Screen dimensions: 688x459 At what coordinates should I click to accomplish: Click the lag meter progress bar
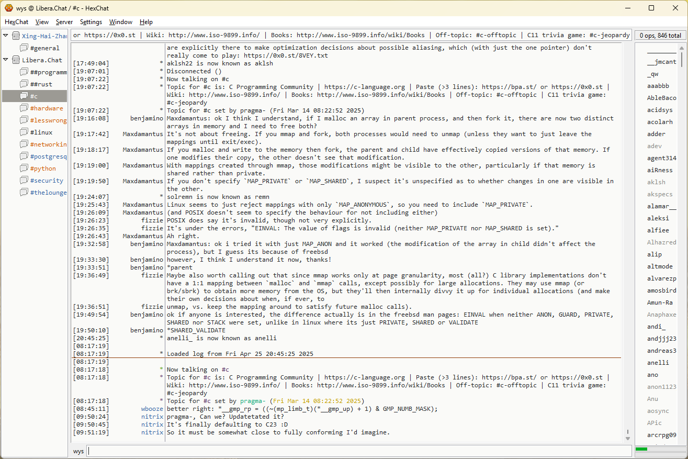coord(659,449)
